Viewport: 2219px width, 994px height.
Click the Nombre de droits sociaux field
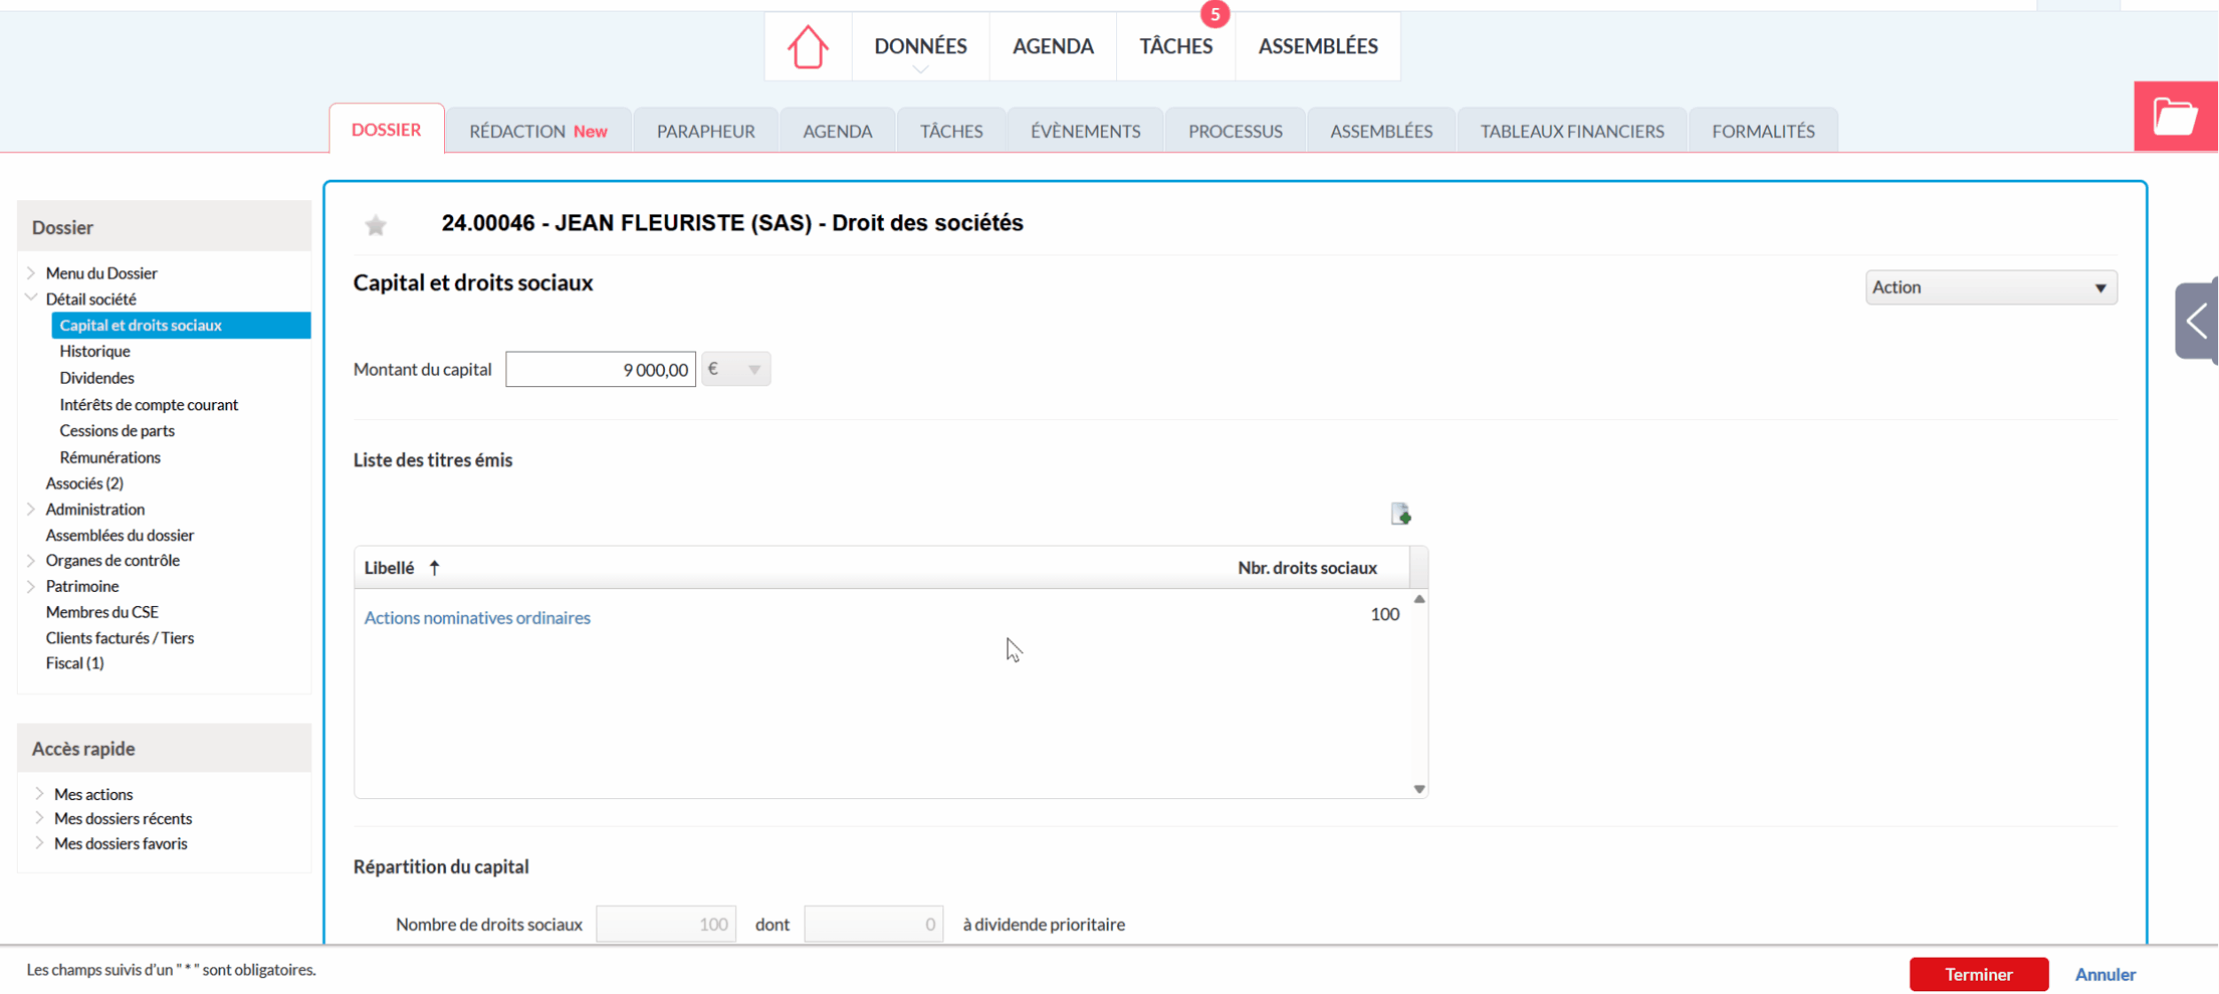(x=666, y=924)
